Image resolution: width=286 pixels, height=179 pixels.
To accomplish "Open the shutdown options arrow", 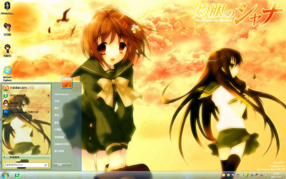I will point(69,165).
